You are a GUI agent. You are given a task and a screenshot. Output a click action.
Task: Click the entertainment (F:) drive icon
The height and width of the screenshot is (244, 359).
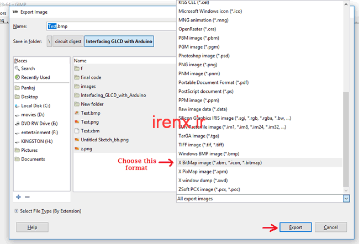point(17,132)
